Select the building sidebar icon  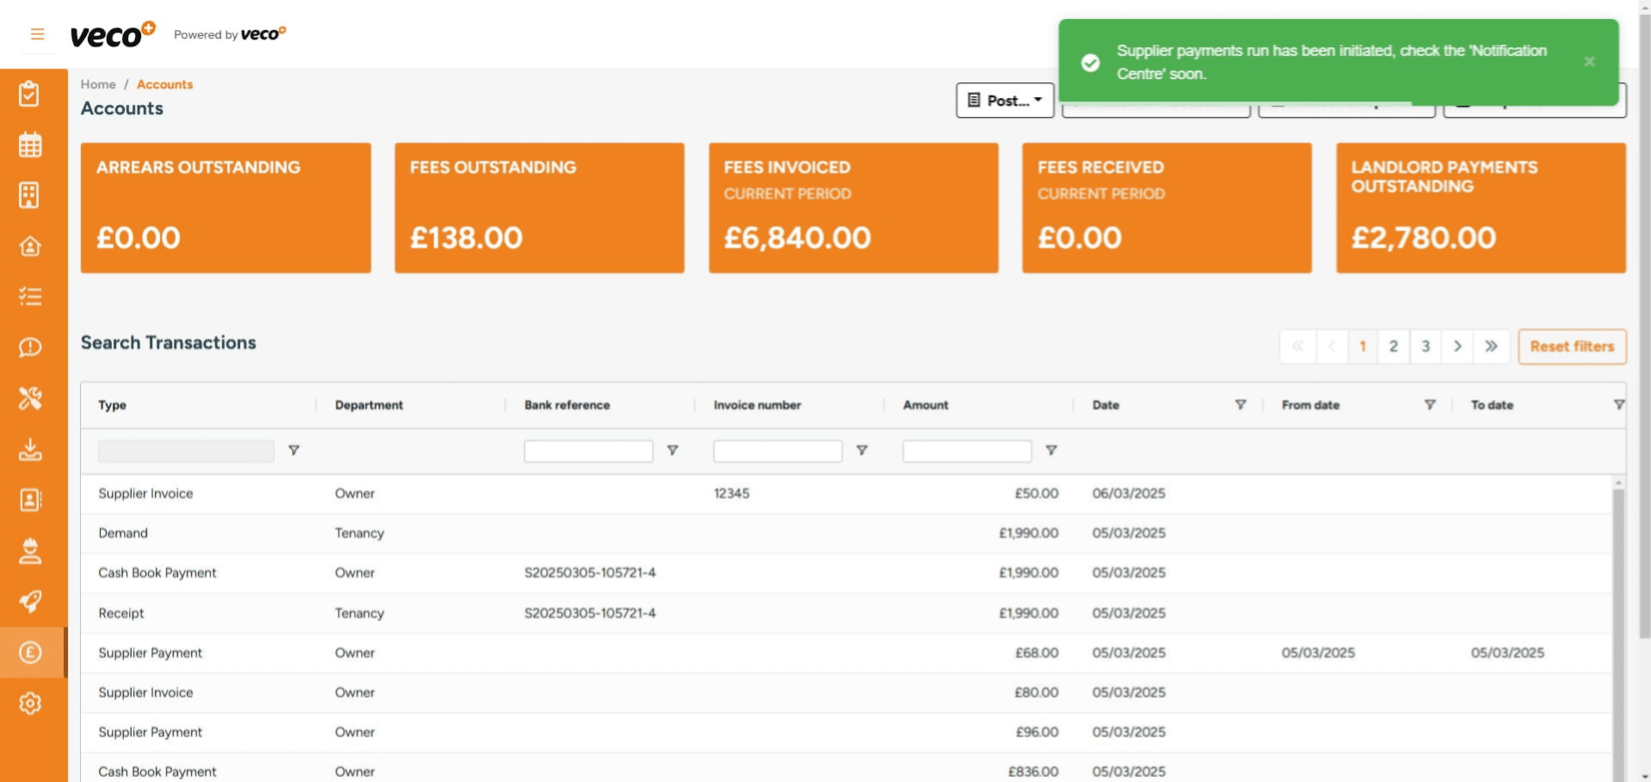point(30,195)
